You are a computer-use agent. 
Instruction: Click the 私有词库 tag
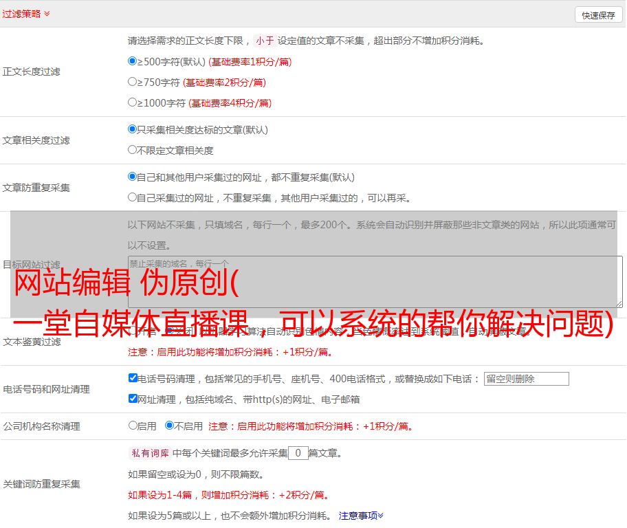[148, 453]
